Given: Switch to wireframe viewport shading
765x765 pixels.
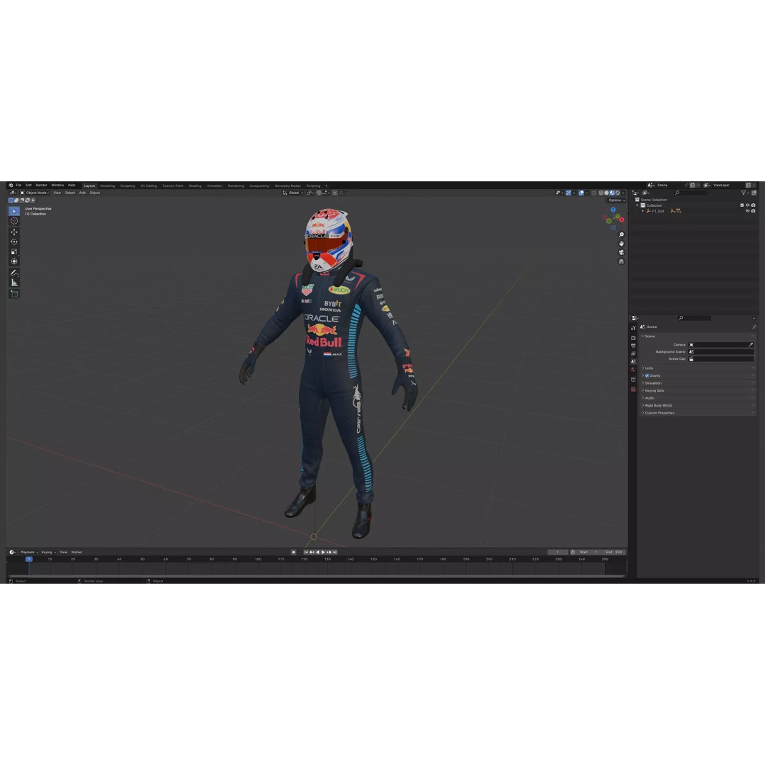Looking at the screenshot, I should [601, 193].
